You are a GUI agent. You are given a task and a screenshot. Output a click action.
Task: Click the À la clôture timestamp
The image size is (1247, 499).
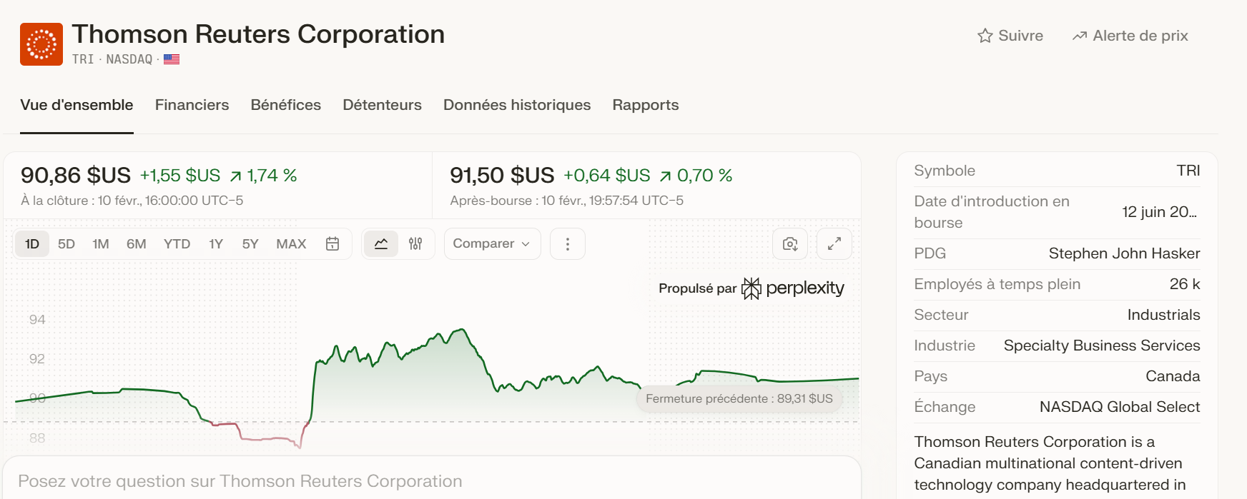coord(132,201)
